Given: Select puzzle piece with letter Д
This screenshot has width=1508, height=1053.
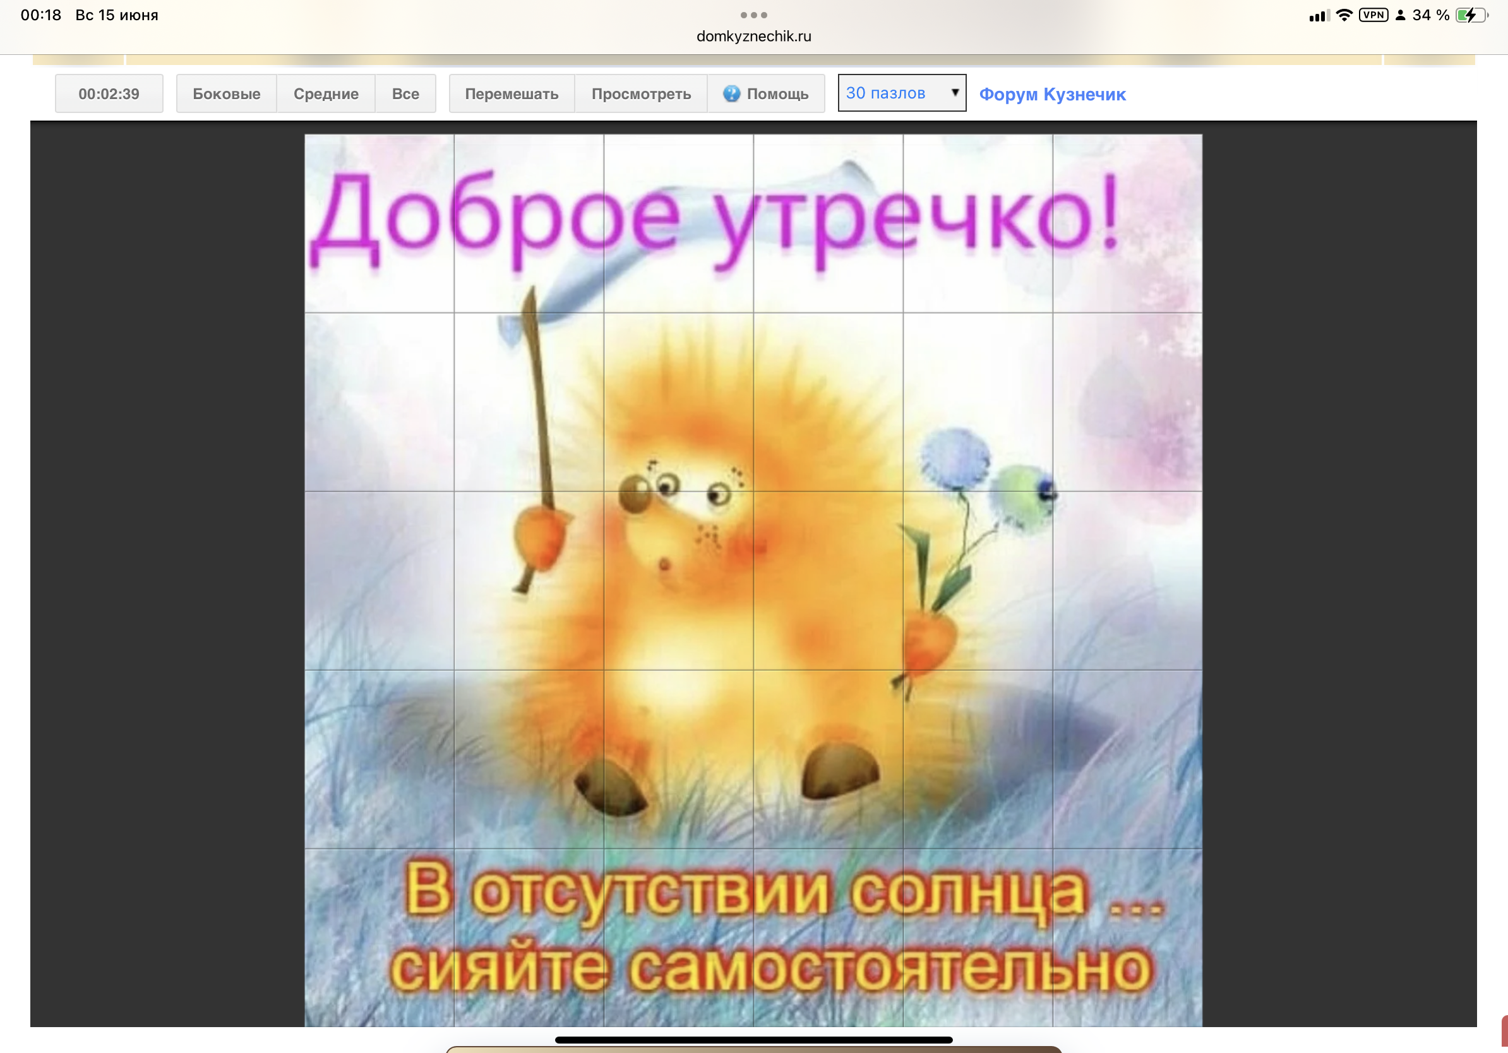Looking at the screenshot, I should (380, 224).
